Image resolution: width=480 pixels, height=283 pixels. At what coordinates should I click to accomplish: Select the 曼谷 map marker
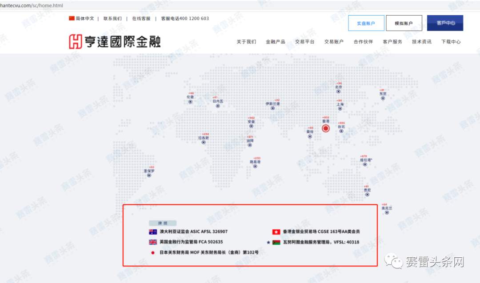(x=310, y=136)
